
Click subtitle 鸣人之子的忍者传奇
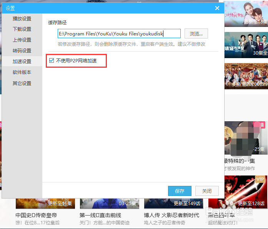[165, 223]
